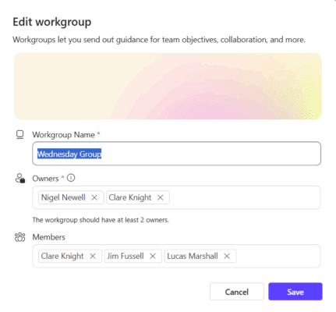Click the Owners person-lock icon
The image size is (336, 312).
[20, 179]
